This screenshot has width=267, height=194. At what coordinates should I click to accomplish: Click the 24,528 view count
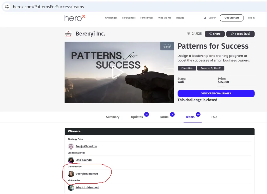(x=197, y=34)
